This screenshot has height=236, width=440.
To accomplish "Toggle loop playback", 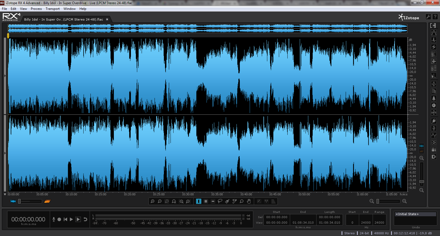I will pyautogui.click(x=86, y=219).
